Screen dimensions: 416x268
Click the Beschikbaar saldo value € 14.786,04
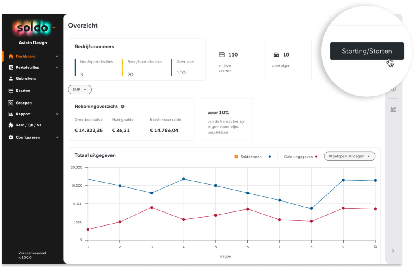[x=164, y=131]
